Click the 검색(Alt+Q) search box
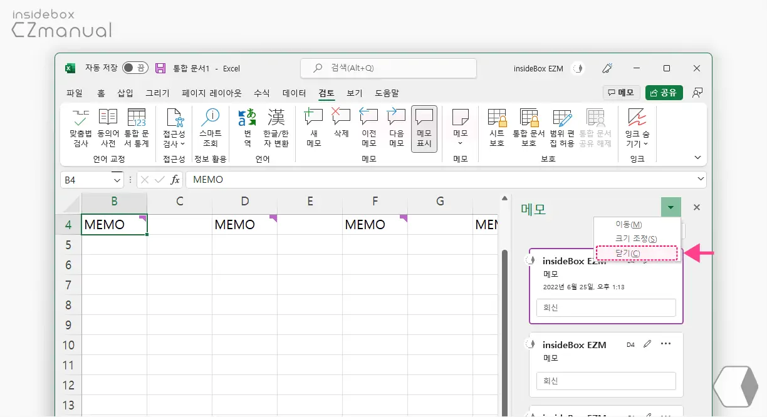Viewport: 767px width, 417px height. click(389, 68)
